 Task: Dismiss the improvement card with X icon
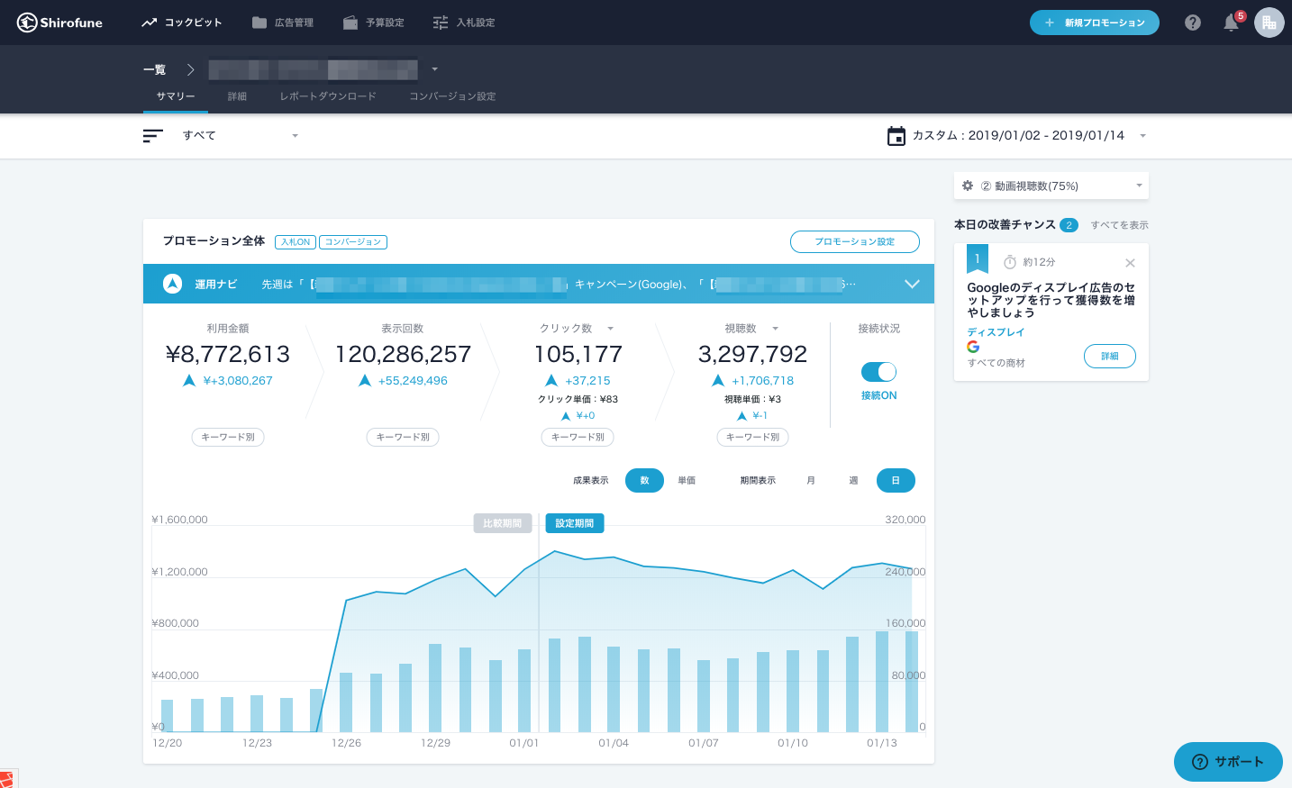click(x=1130, y=263)
